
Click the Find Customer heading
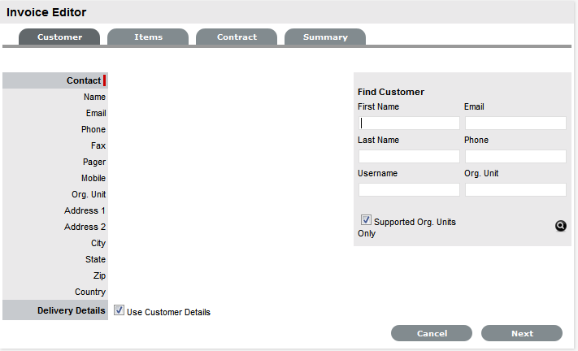click(x=391, y=93)
